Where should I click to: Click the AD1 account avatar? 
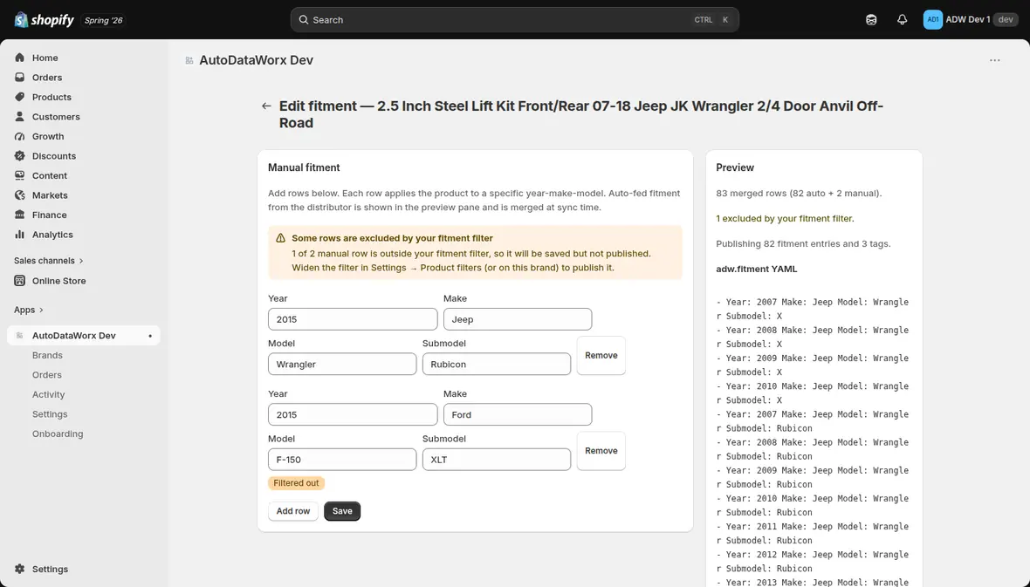[932, 20]
